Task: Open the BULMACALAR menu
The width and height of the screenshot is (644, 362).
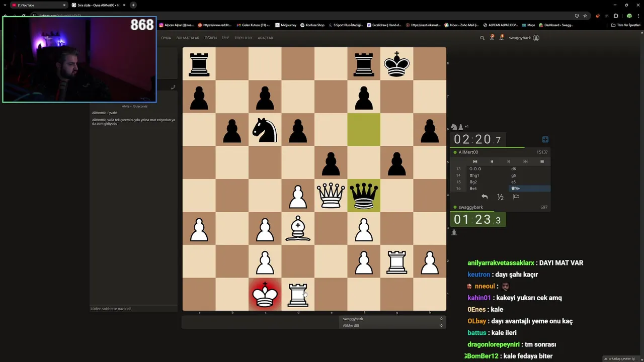Action: [188, 38]
